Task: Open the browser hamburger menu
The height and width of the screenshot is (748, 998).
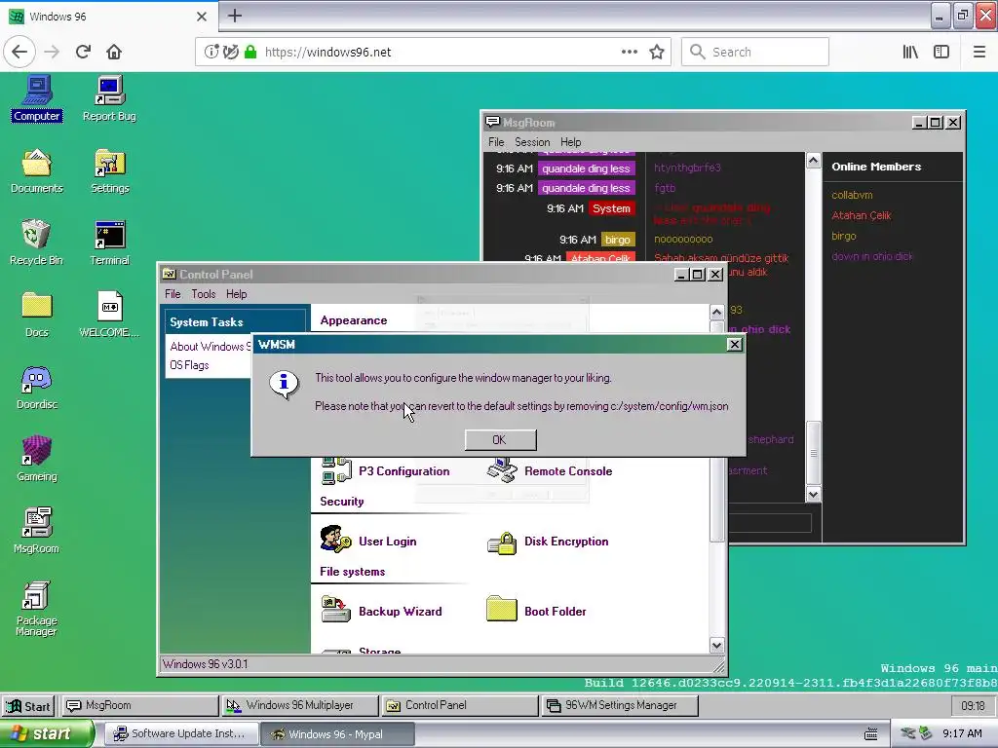Action: (979, 53)
